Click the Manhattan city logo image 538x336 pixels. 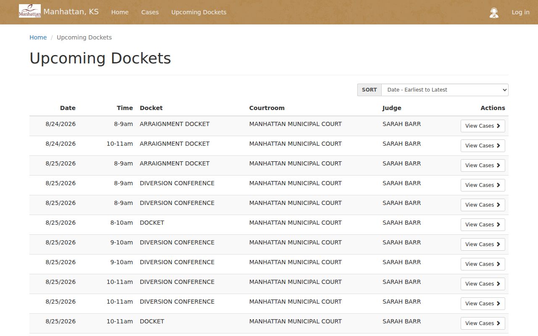30,11
